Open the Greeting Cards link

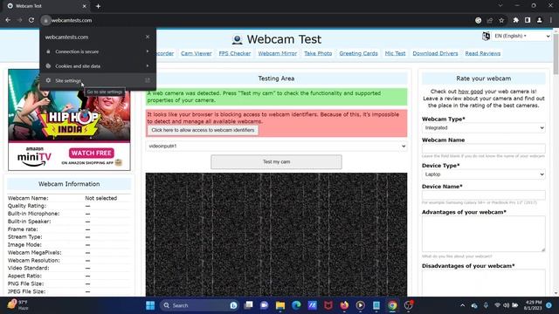[358, 53]
